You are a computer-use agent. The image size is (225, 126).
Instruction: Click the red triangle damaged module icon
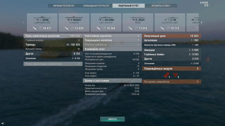click(175, 75)
